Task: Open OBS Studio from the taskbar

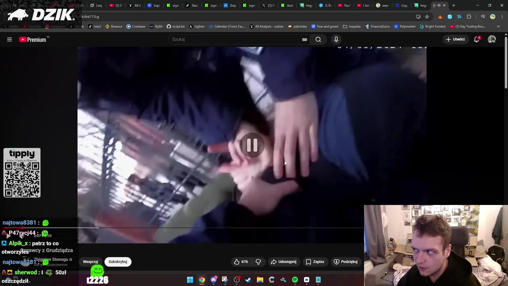Action: 237,280
